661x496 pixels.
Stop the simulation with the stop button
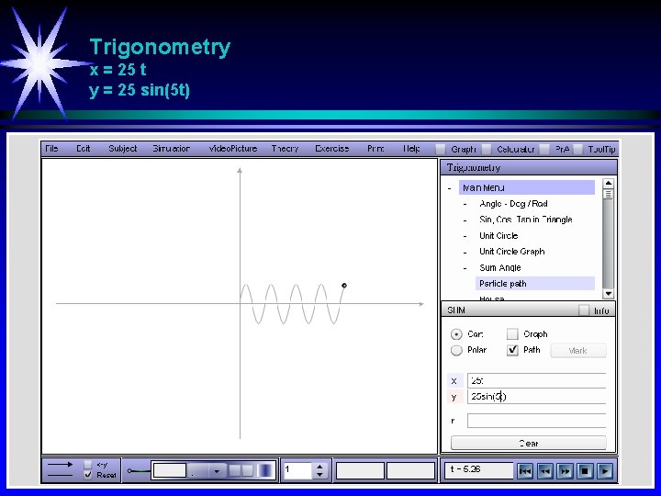tap(585, 470)
